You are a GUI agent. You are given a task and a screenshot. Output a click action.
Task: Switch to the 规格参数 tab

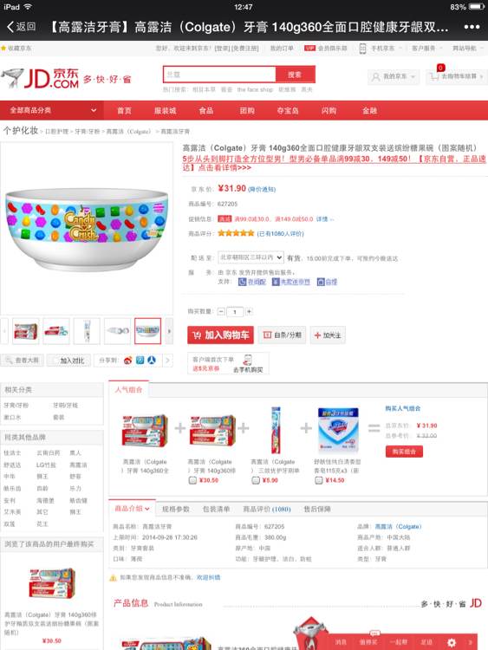[x=175, y=509]
